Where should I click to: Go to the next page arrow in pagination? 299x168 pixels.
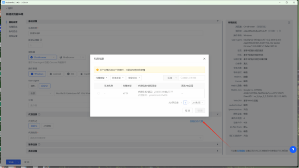pos(189,103)
